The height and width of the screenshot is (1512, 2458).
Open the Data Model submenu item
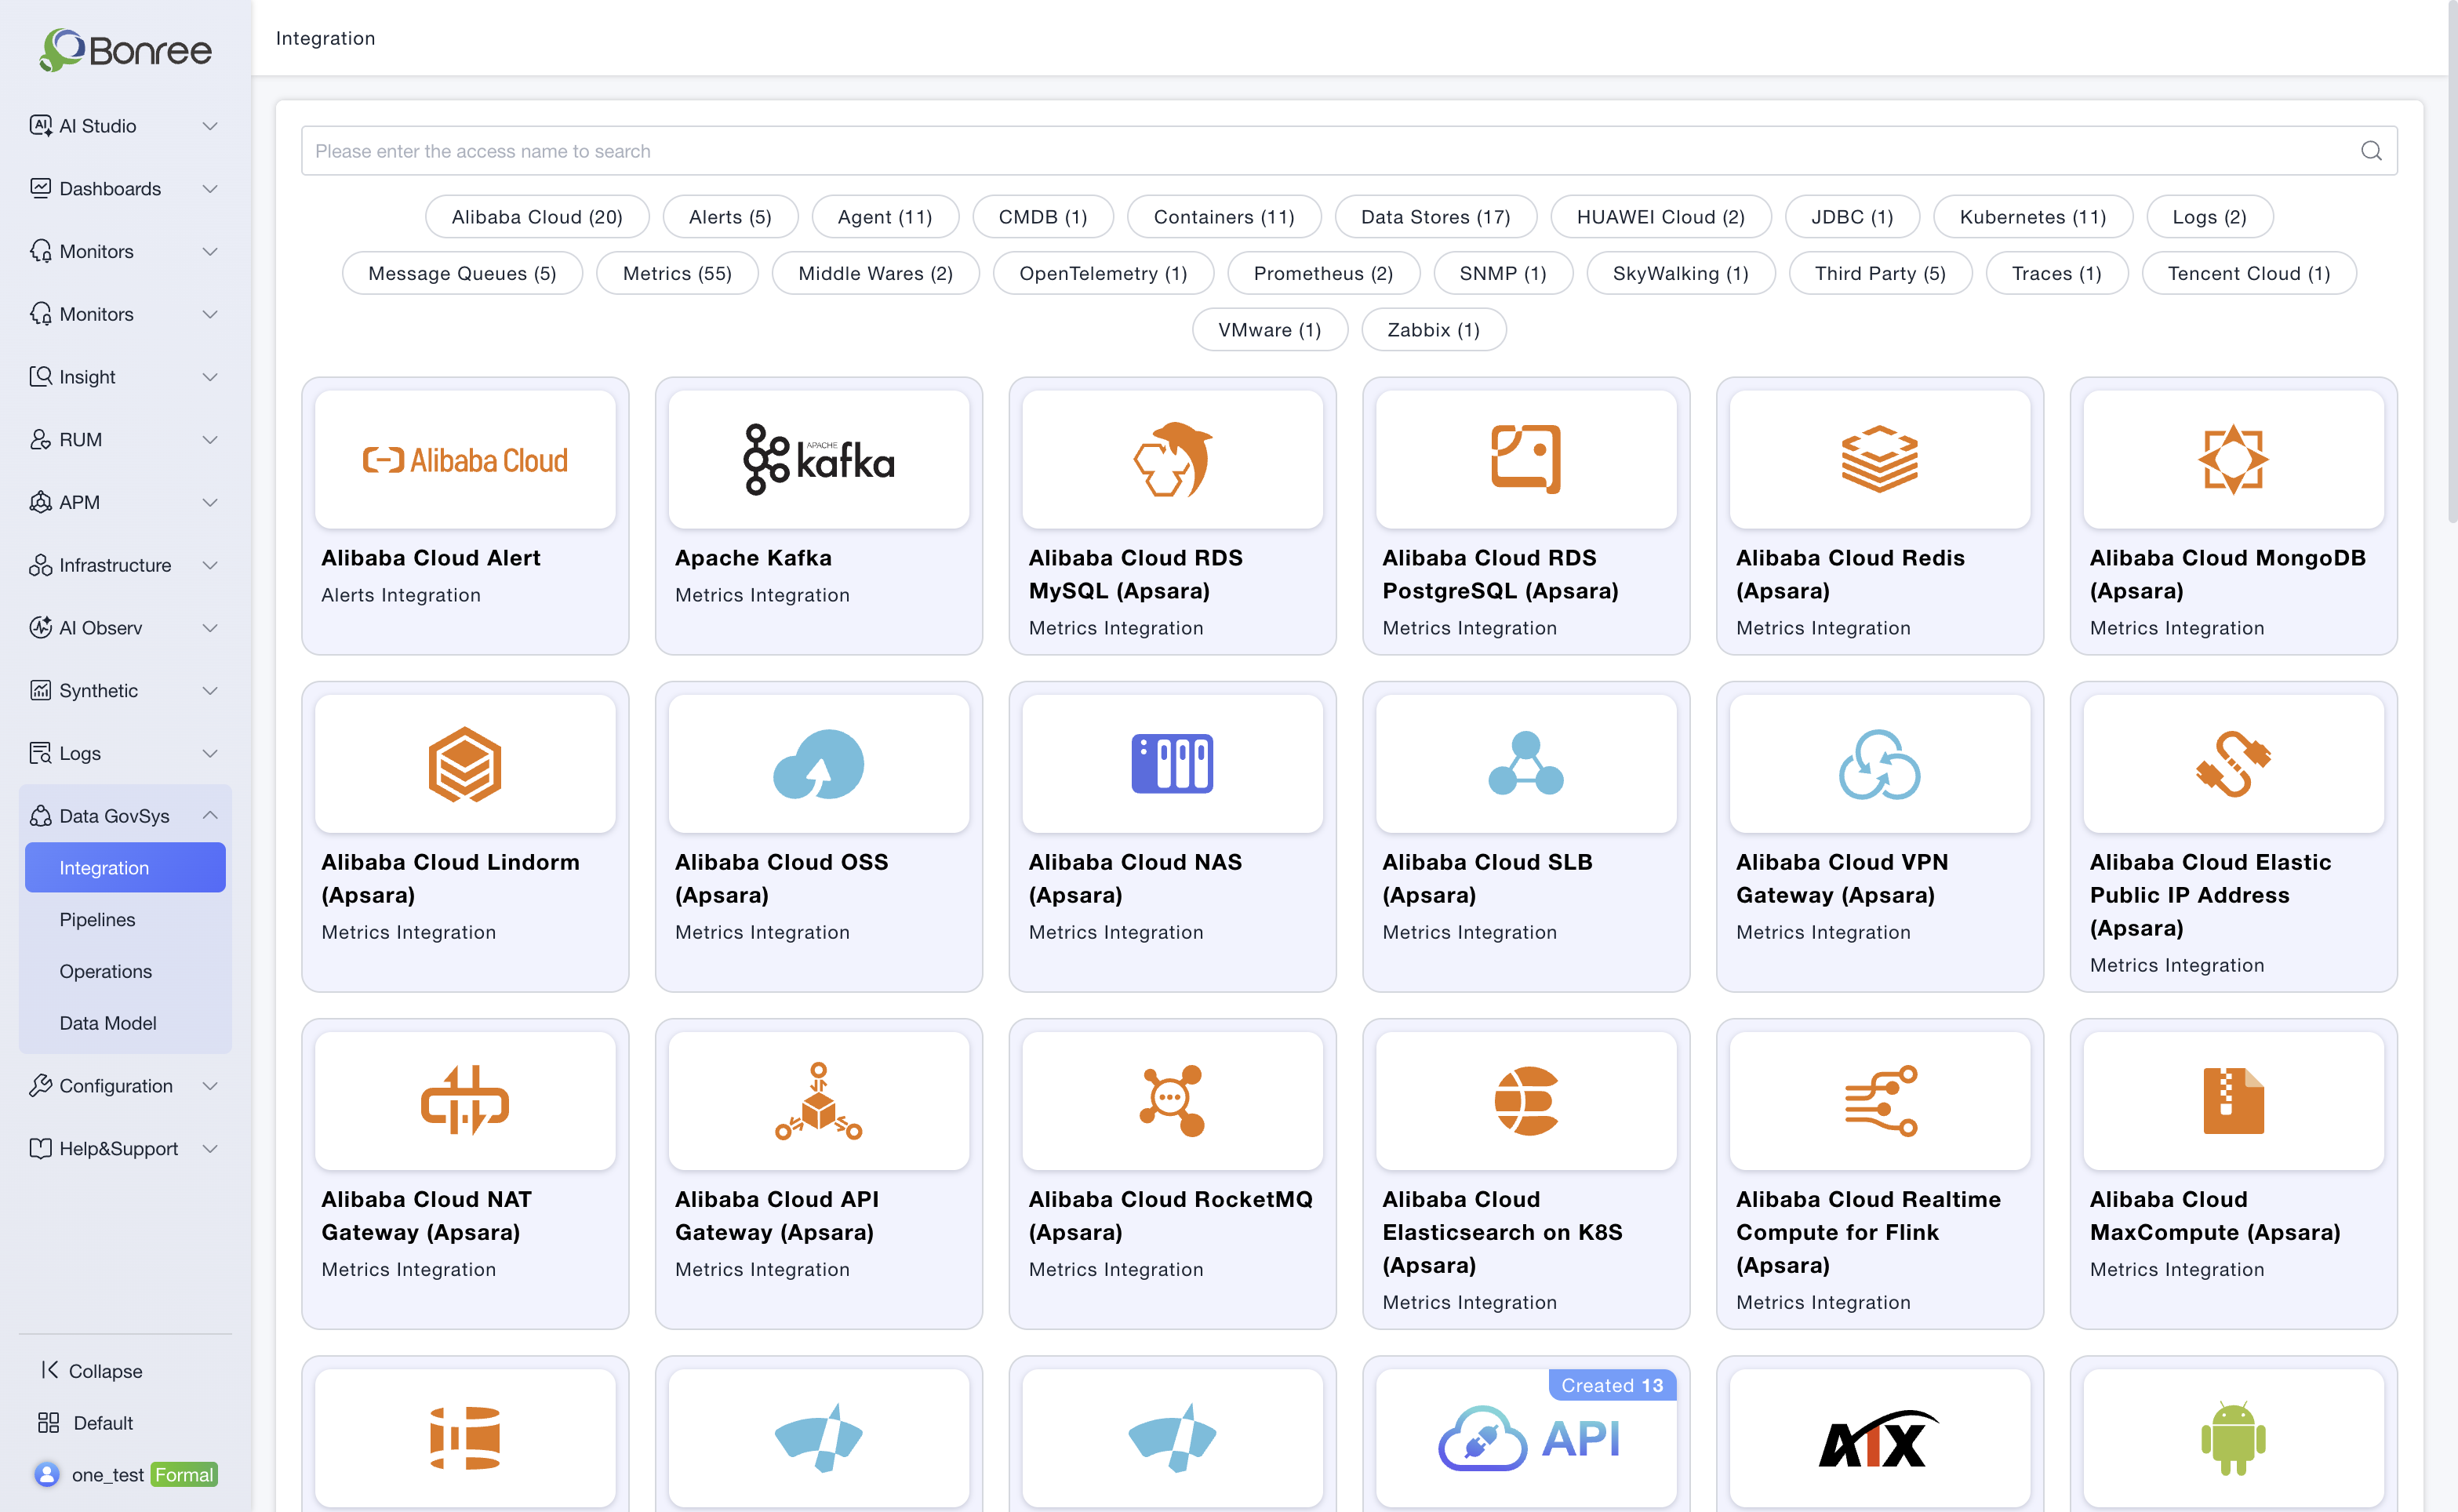pos(125,1022)
